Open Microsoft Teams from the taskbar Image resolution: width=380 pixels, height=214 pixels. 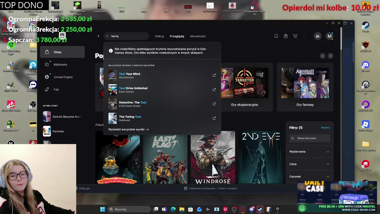coord(164,209)
